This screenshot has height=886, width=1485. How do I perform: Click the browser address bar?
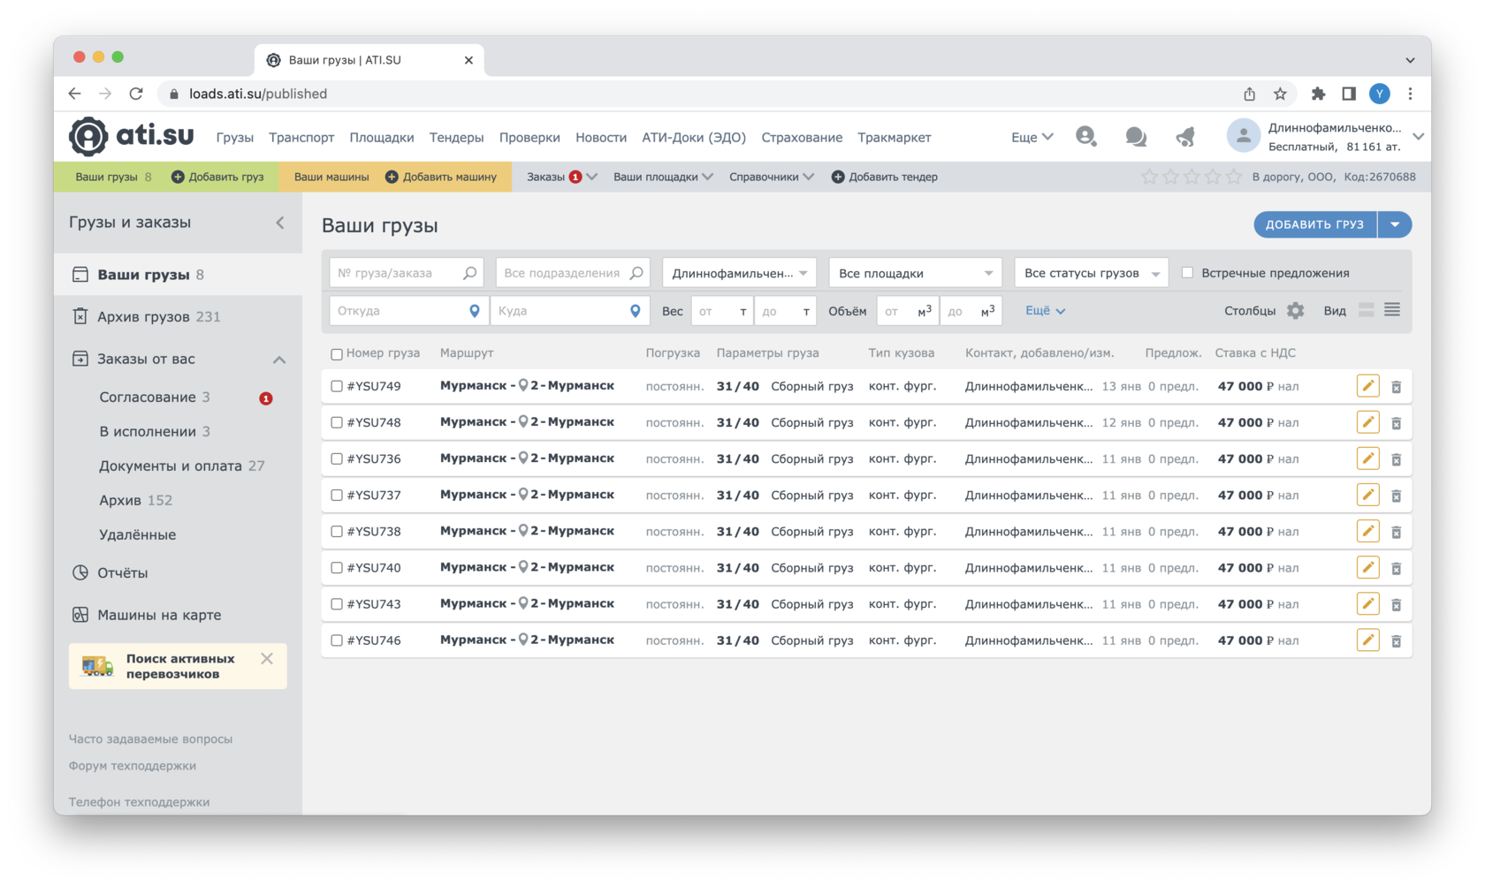(x=698, y=94)
